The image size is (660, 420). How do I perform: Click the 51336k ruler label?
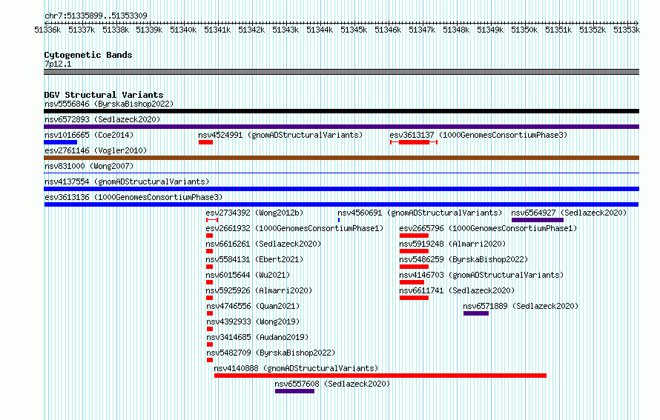(47, 30)
